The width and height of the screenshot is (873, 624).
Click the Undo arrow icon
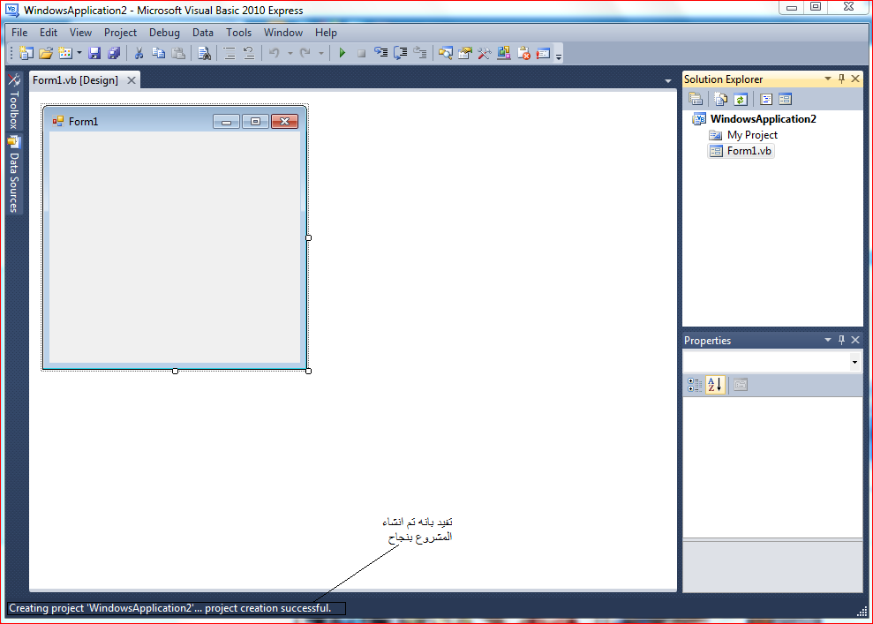coord(274,53)
